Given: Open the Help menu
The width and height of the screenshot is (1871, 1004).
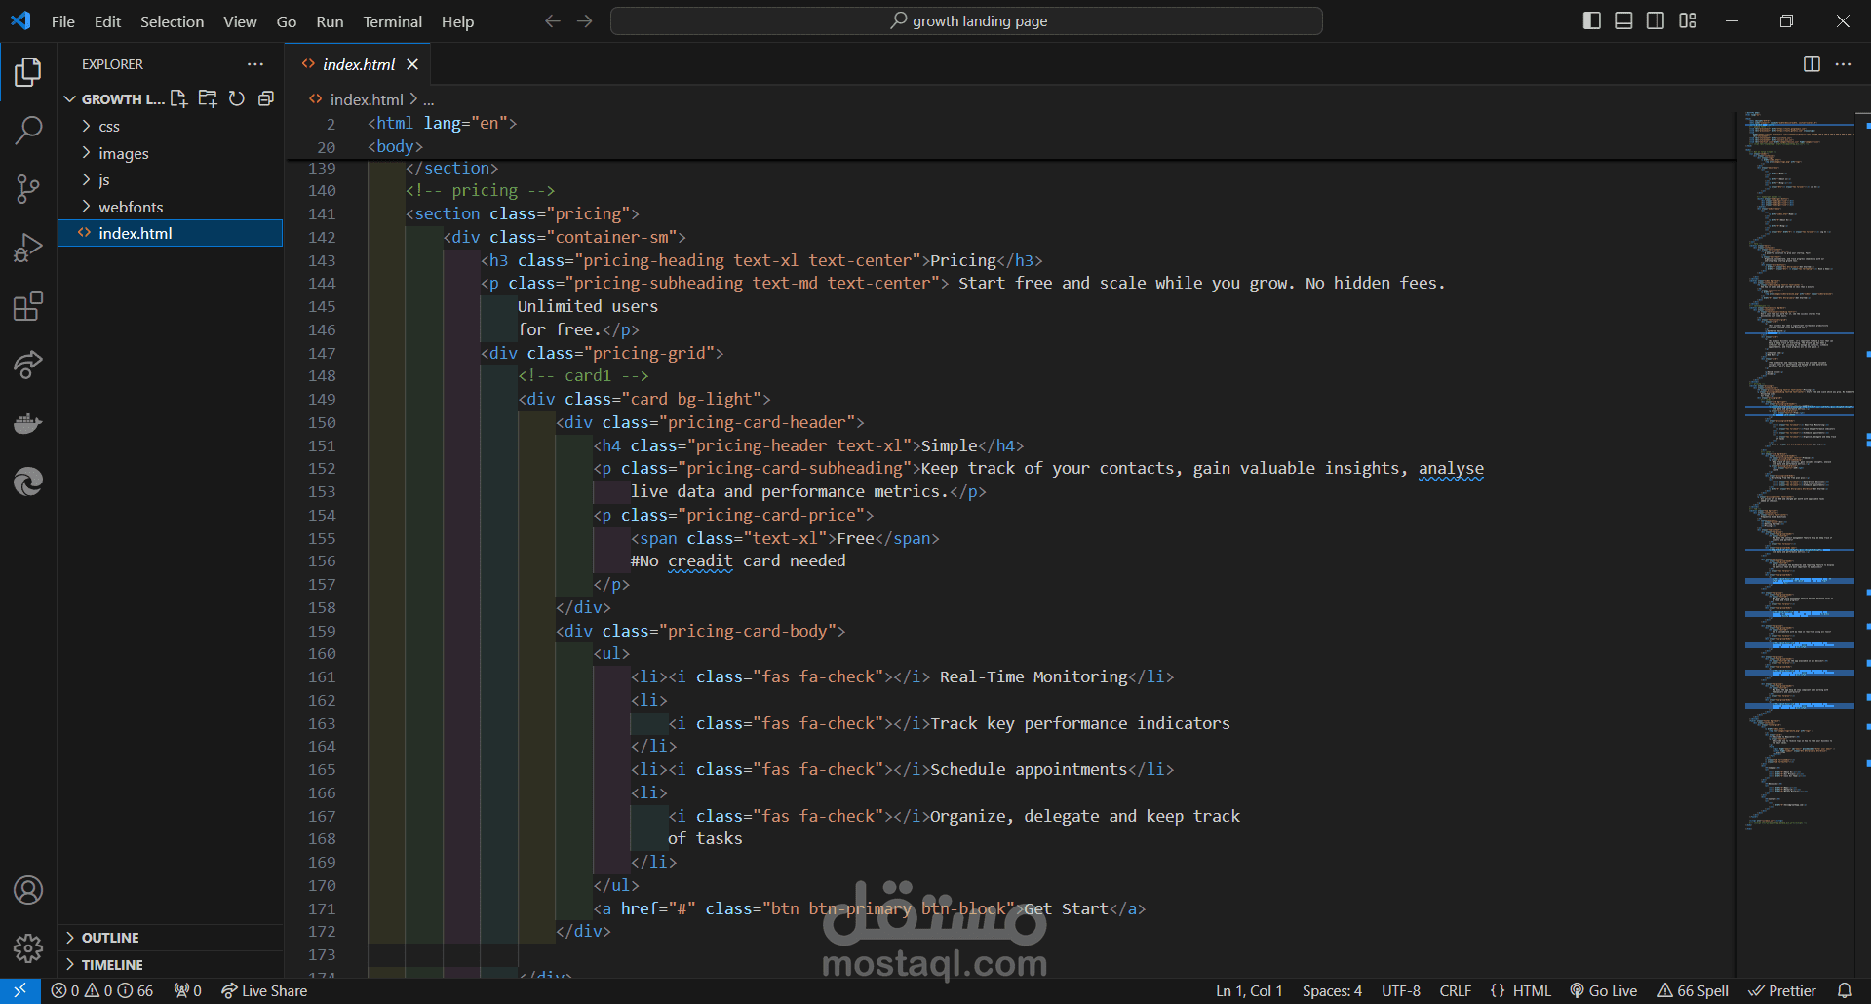Looking at the screenshot, I should [457, 21].
